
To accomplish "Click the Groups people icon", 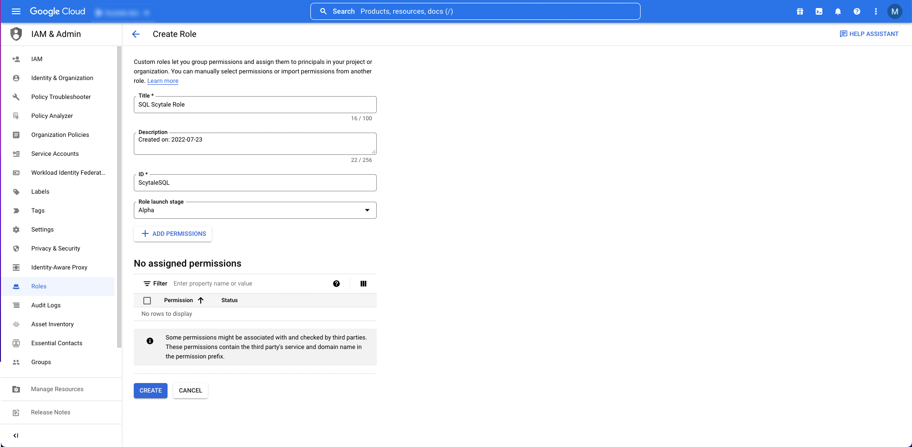I will [16, 362].
